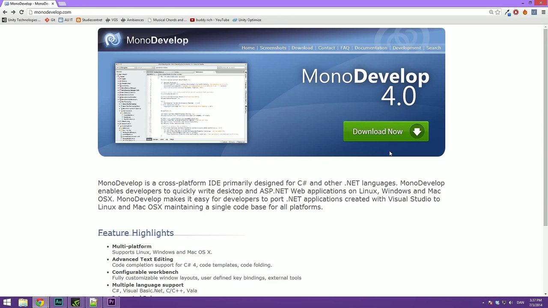
Task: Click the browser forward arrow
Action: (13, 12)
